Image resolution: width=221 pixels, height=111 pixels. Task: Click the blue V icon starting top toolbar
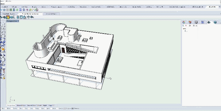tap(2, 10)
